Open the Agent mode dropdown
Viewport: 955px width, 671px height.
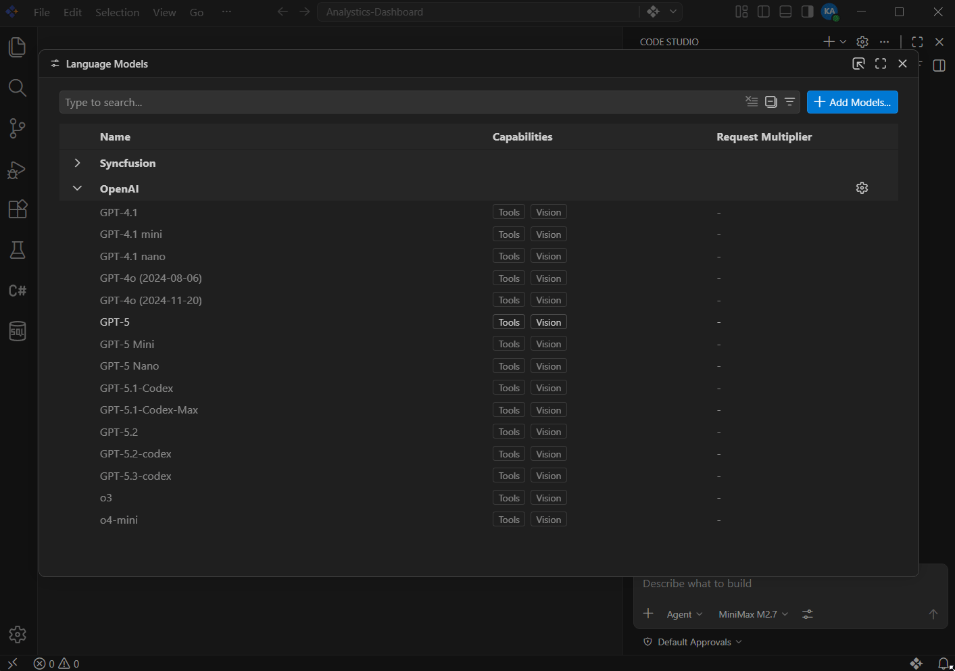(x=684, y=614)
